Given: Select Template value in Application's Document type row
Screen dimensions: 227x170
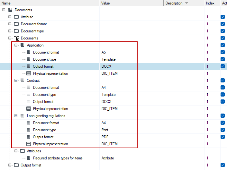Looking at the screenshot, I should [109, 59].
